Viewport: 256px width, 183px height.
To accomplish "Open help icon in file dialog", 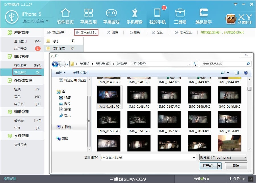I will coord(245,73).
